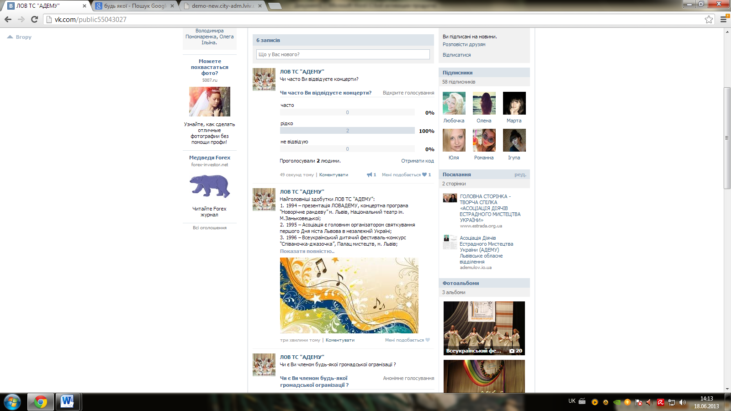Bookmark page with star icon
The width and height of the screenshot is (731, 411).
click(x=709, y=19)
